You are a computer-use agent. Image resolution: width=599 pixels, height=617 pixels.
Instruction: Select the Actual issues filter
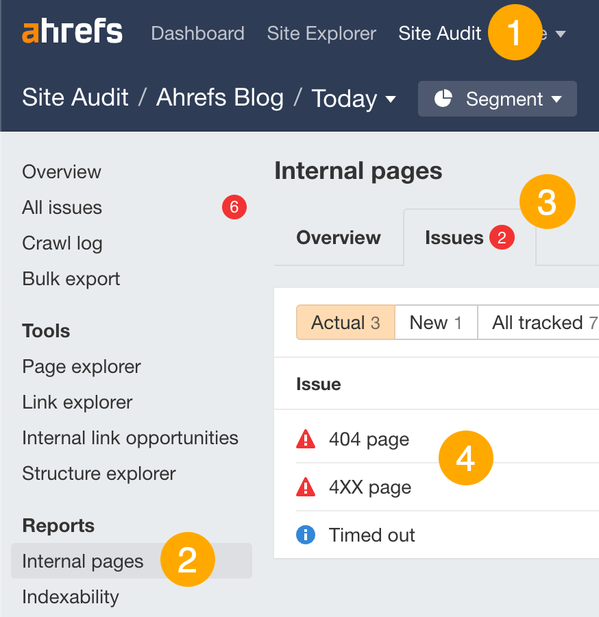345,322
